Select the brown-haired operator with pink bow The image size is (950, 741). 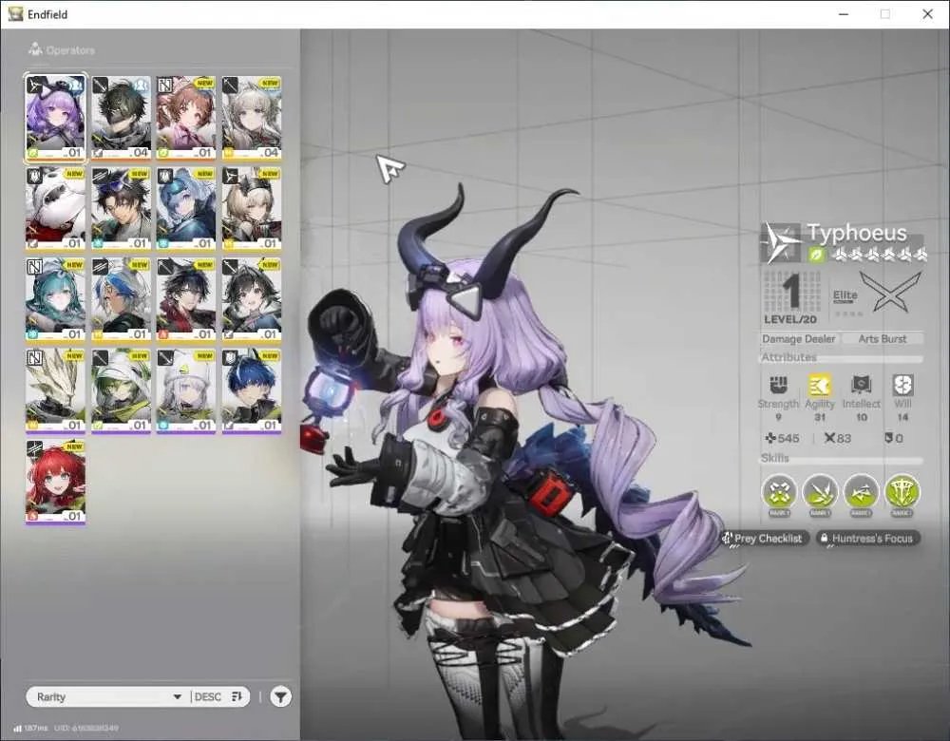tap(186, 119)
